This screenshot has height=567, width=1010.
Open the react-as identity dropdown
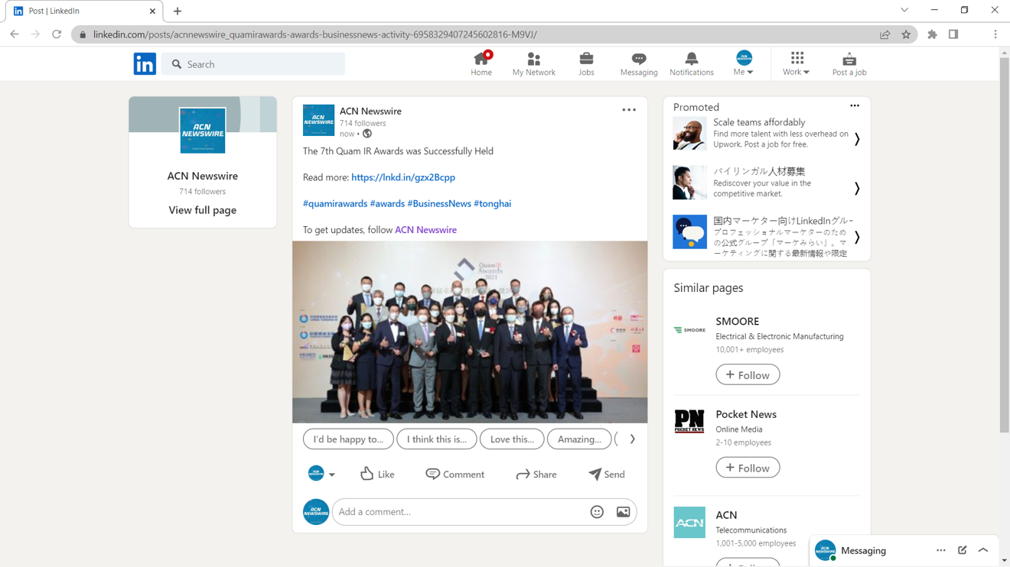(x=321, y=474)
